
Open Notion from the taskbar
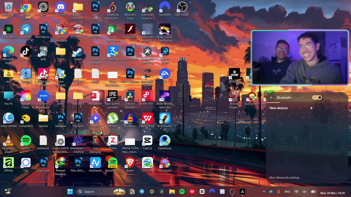tap(132, 192)
